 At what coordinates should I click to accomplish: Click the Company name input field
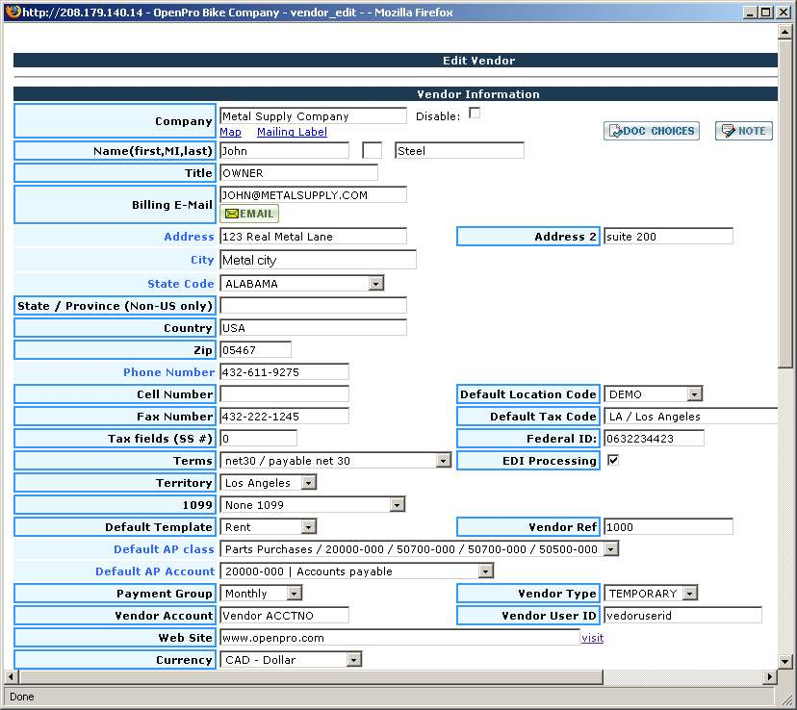(313, 115)
